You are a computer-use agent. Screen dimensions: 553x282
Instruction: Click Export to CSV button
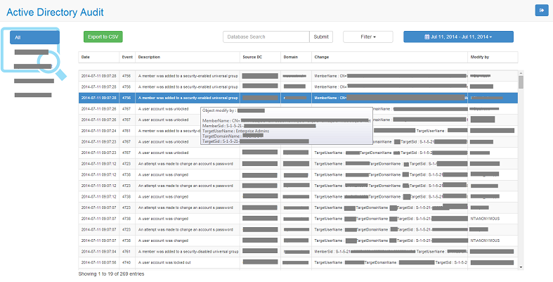(x=103, y=37)
